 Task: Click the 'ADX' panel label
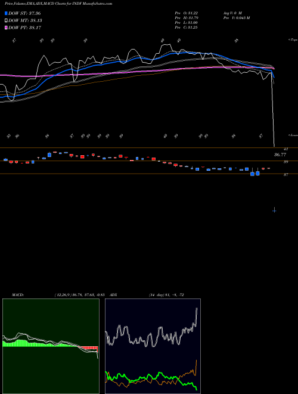pos(113,295)
